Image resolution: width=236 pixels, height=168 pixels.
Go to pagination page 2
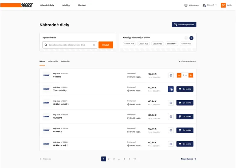click(x=109, y=159)
